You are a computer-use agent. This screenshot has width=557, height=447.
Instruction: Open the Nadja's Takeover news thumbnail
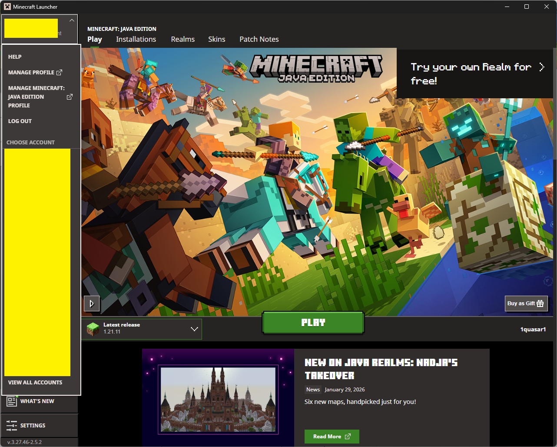pos(218,398)
